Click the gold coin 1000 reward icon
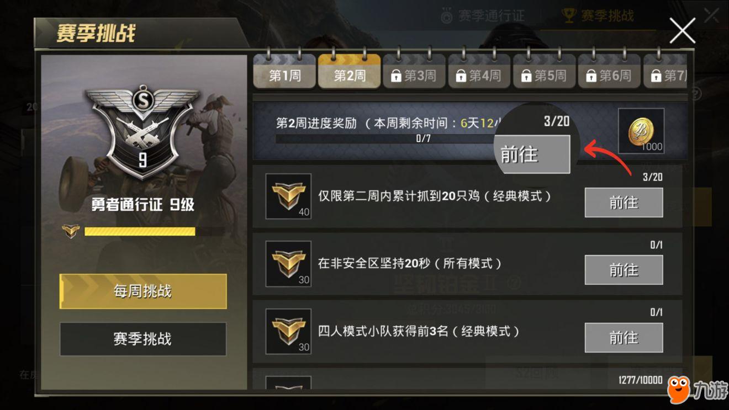 tap(641, 131)
